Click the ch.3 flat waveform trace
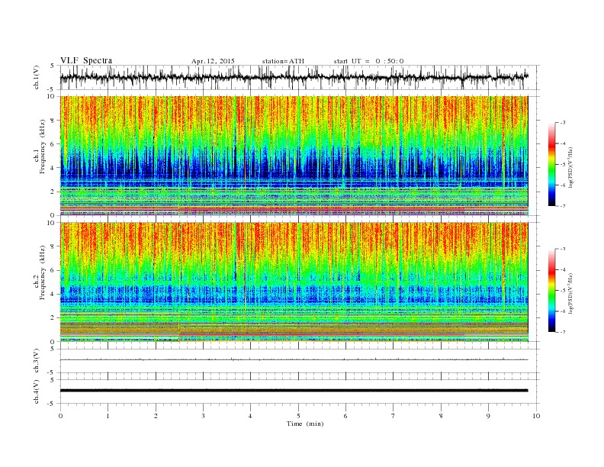 pyautogui.click(x=294, y=359)
